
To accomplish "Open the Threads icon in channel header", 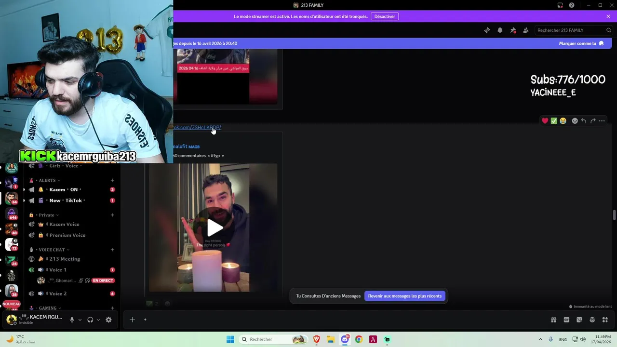I will point(487,30).
